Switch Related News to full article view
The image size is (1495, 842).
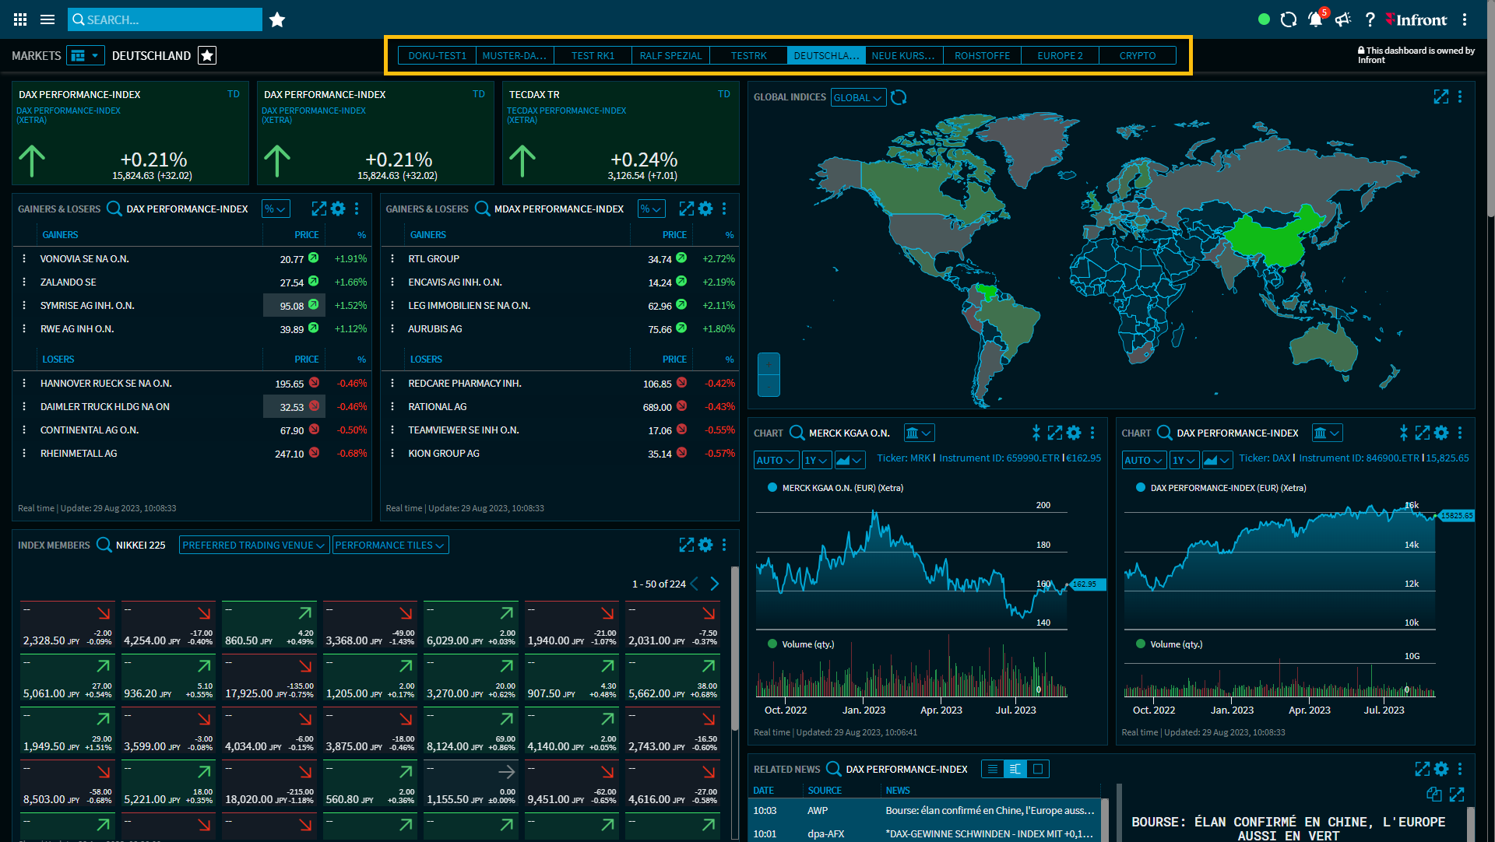1037,769
